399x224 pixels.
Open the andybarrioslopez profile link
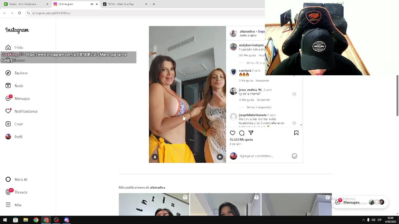pyautogui.click(x=251, y=45)
